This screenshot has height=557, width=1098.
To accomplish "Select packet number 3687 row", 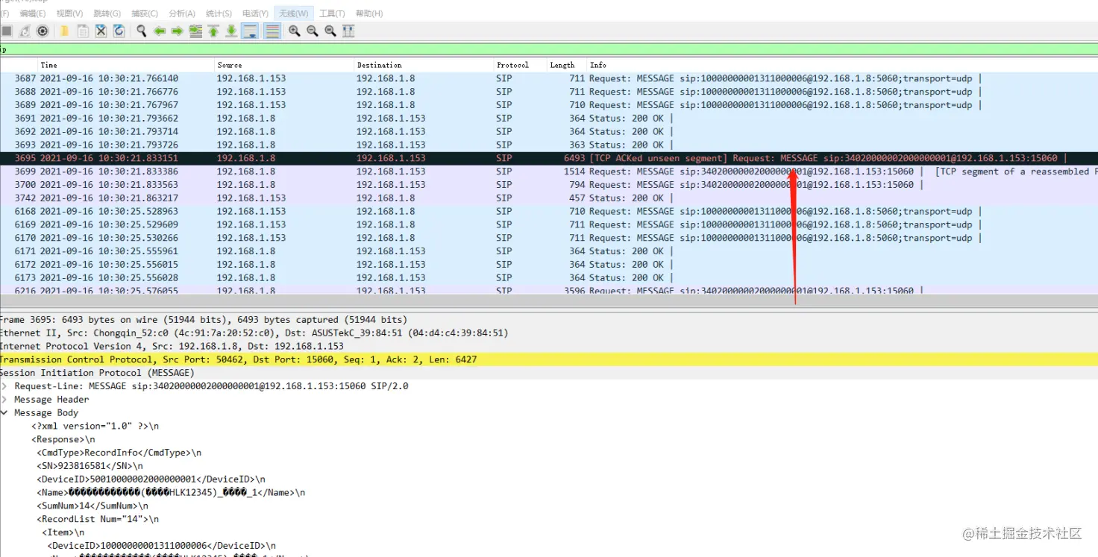I will 549,78.
